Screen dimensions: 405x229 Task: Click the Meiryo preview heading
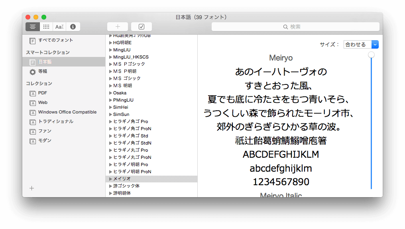[281, 58]
